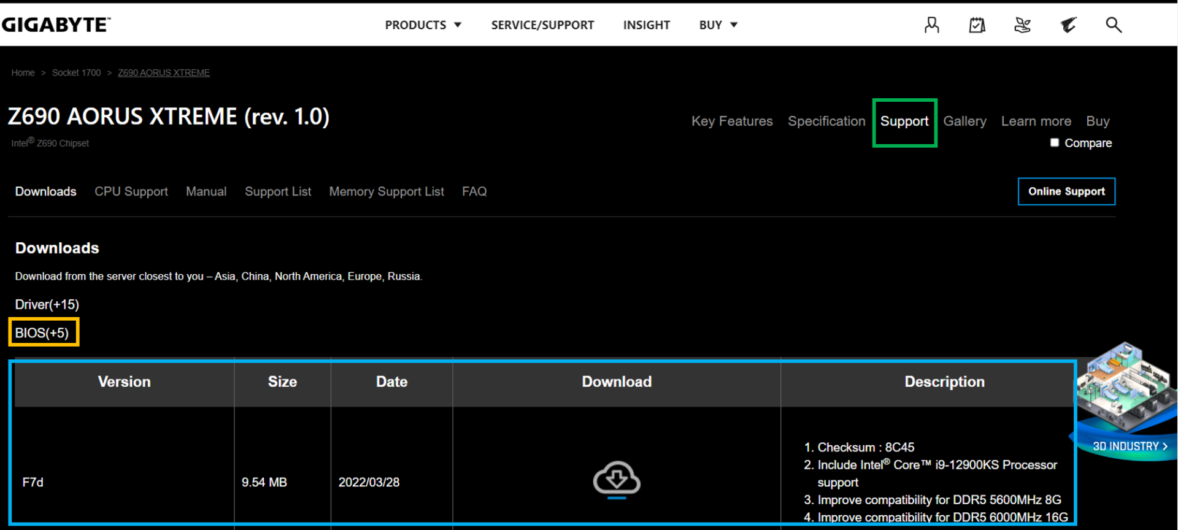This screenshot has width=1178, height=530.
Task: Open the Gallery tab
Action: (x=964, y=121)
